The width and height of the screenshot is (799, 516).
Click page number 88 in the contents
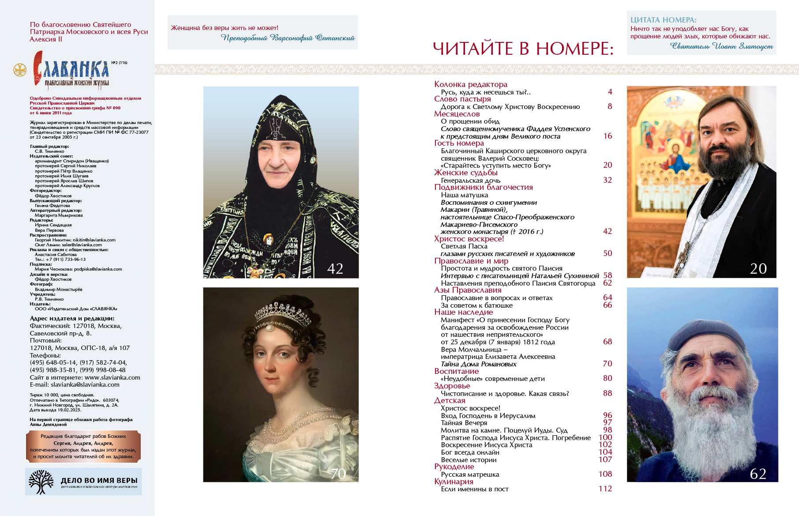pyautogui.click(x=608, y=393)
